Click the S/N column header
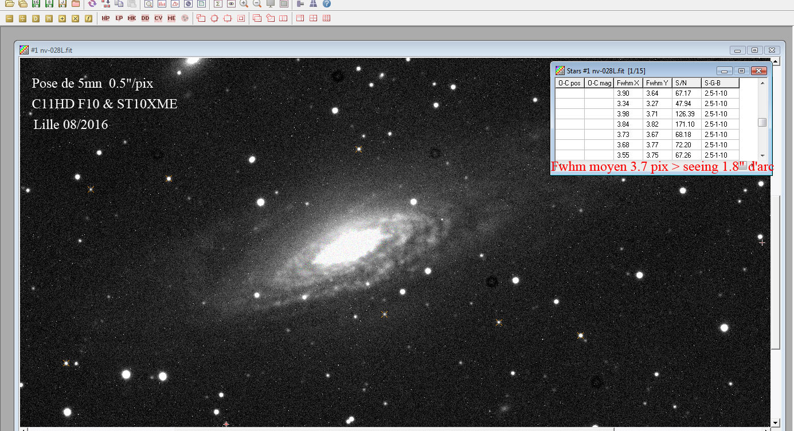The image size is (794, 431). [x=687, y=83]
